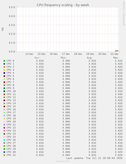This screenshot has width=126, height=164.
Task: Click the CPU 15 legend label
Action: coord(11,106)
